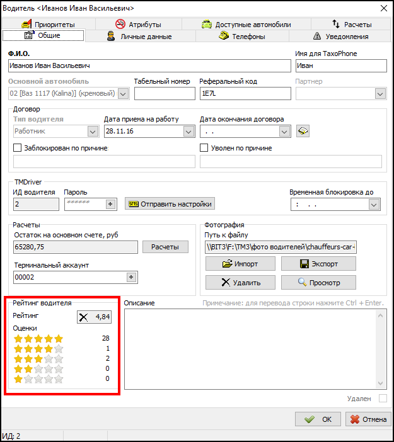Check the Уволен по причине box
The height and width of the screenshot is (442, 394).
204,148
